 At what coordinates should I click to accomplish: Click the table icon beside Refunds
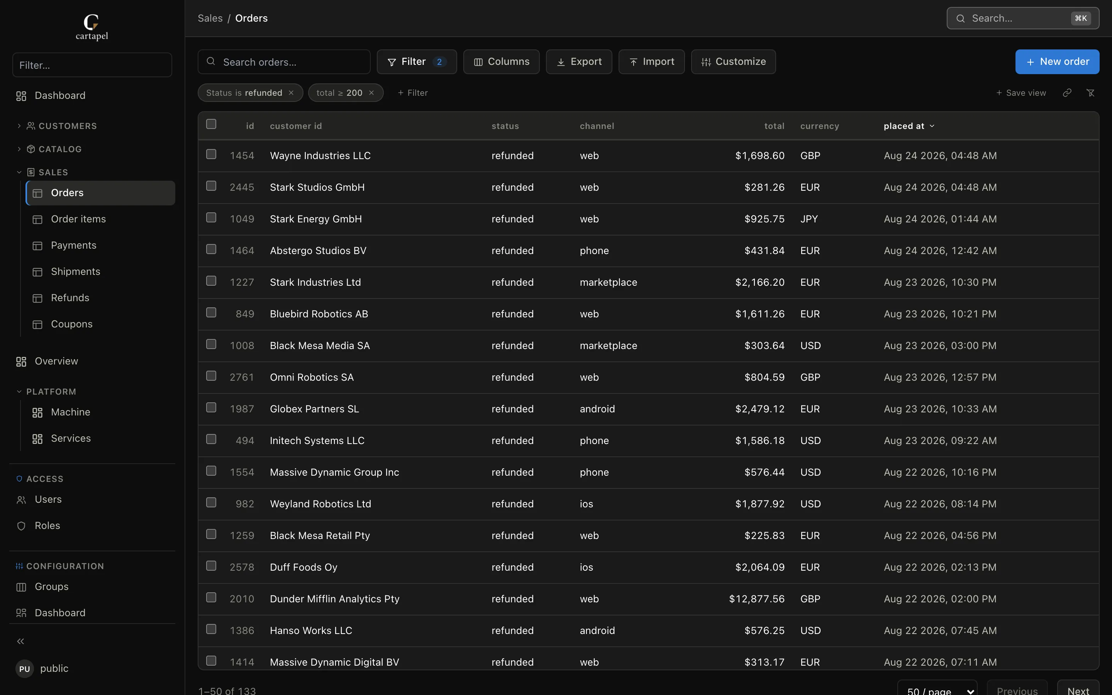pos(38,298)
